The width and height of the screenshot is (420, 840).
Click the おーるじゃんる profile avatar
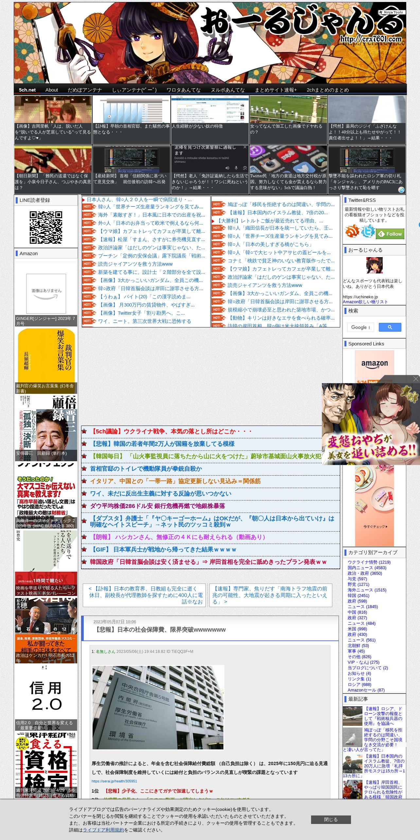(x=374, y=265)
